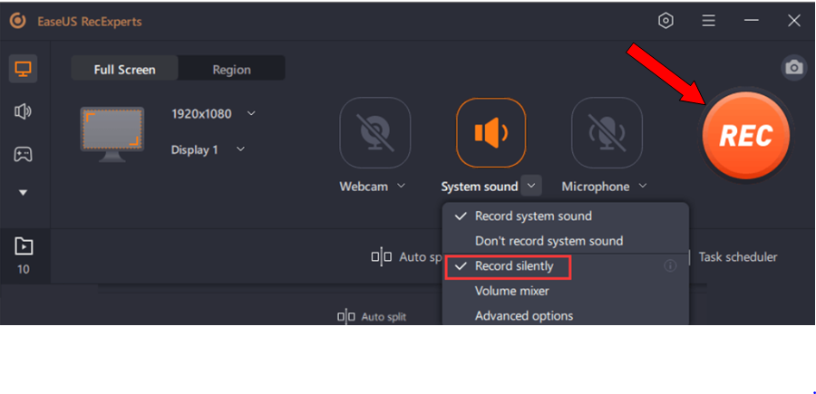Start recording with the REC button
This screenshot has width=816, height=394.
(745, 135)
